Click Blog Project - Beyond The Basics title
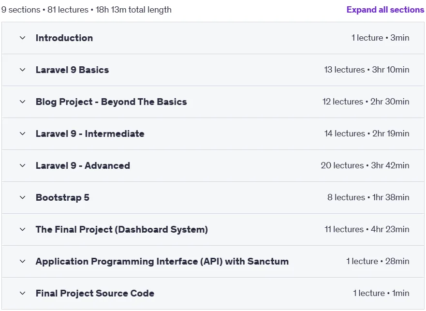The height and width of the screenshot is (311, 426). tap(111, 102)
